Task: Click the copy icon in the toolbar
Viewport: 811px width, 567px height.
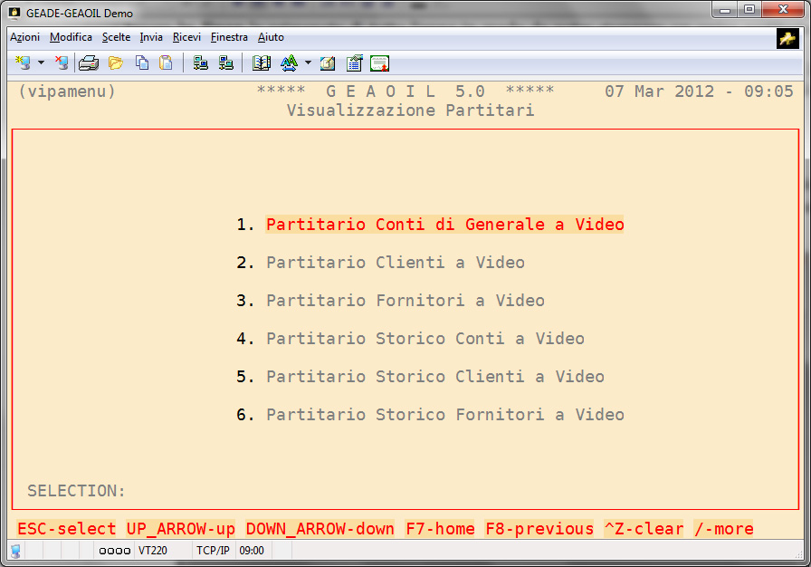Action: coord(142,62)
